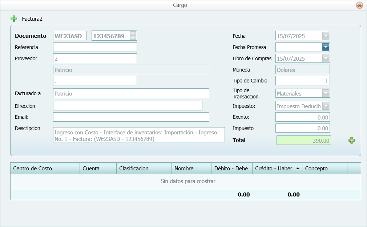
Task: Click the green plus icon next to Total
Action: 351,140
